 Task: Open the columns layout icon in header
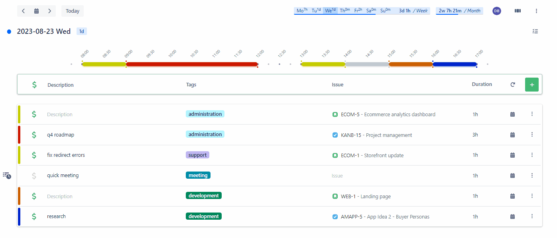click(518, 11)
